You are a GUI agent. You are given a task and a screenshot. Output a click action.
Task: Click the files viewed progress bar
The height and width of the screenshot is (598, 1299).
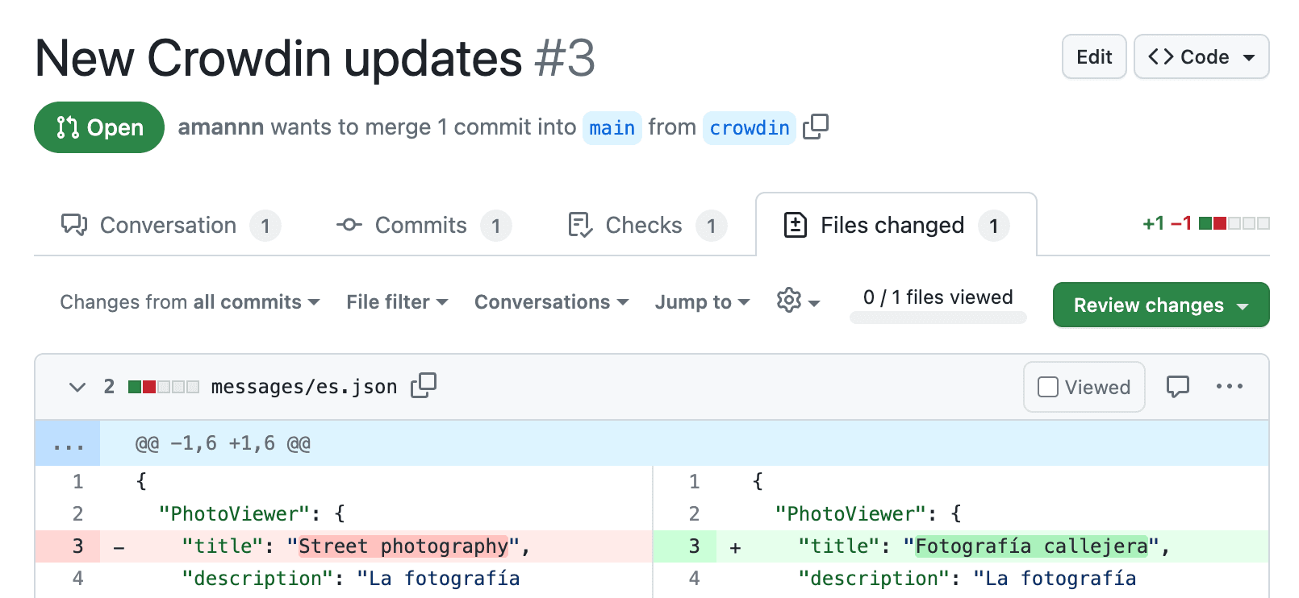[x=938, y=318]
